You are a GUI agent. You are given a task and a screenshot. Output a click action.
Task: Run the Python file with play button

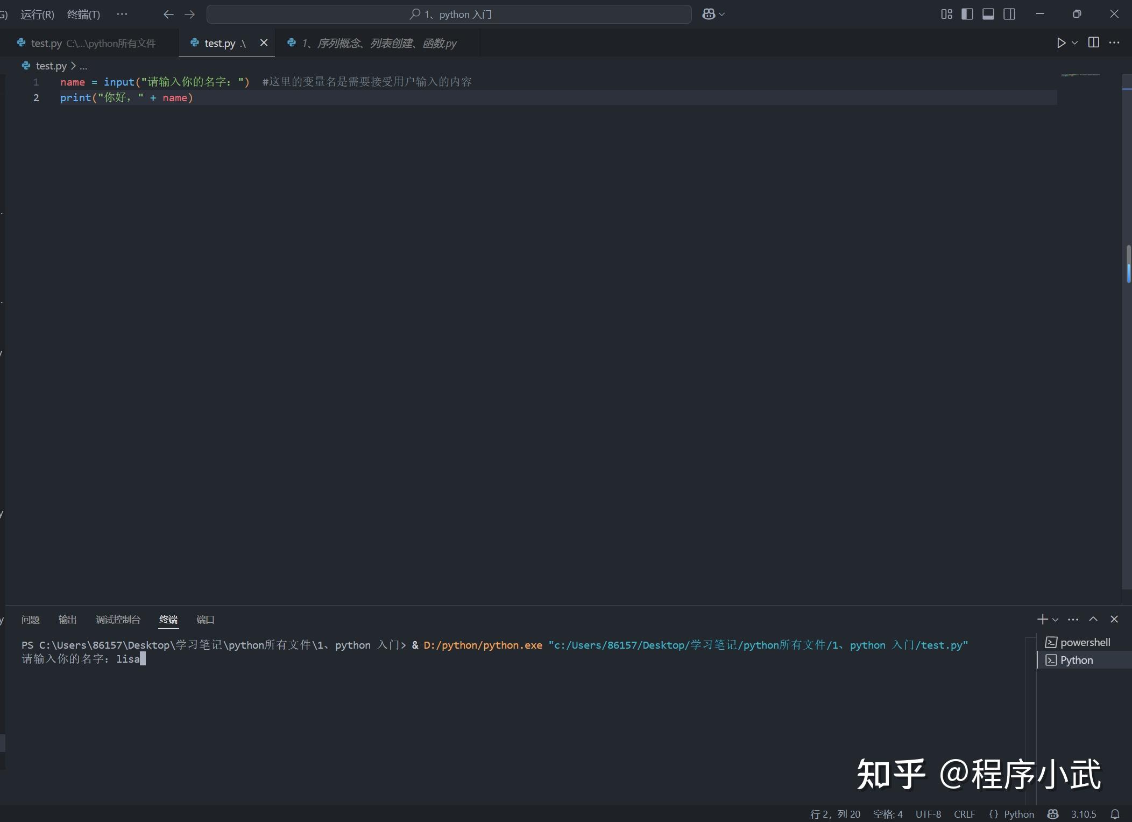1061,43
